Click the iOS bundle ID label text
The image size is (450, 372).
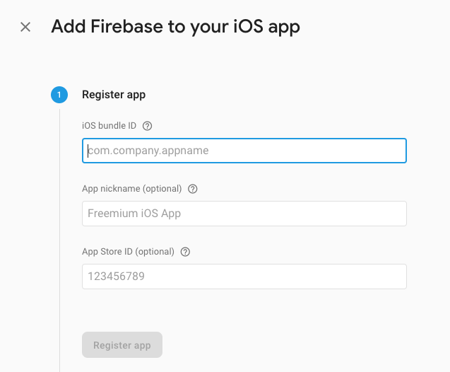(109, 126)
